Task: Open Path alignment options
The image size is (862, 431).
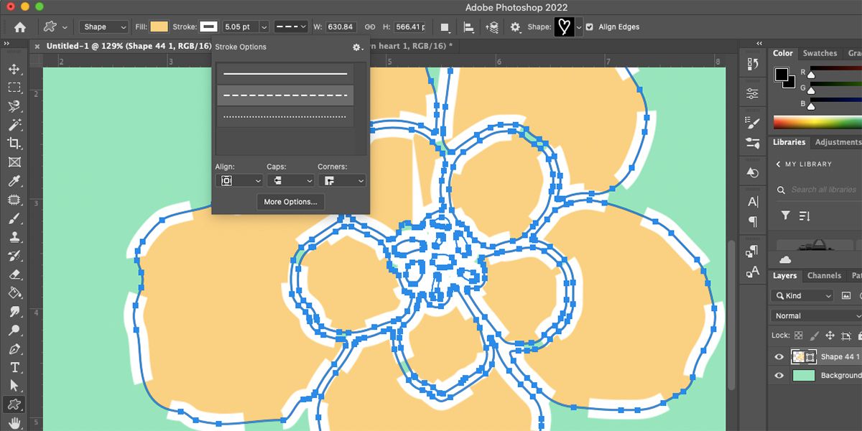Action: tap(469, 27)
